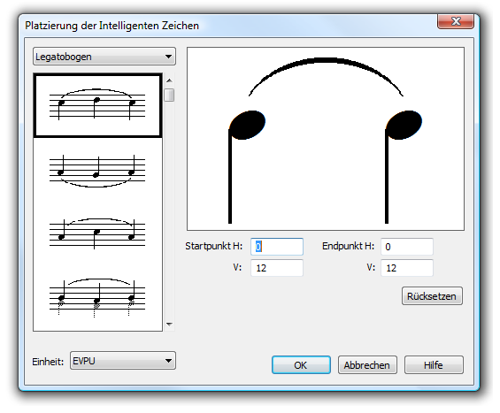This screenshot has height=413, width=500.
Task: Select the slur above stems-down notes thumbnail
Action: pos(98,106)
